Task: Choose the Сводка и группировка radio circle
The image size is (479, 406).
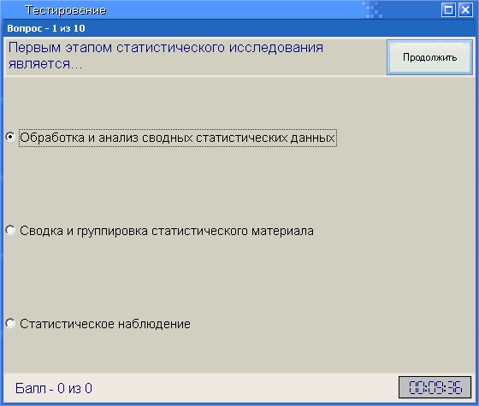Action: click(x=10, y=230)
